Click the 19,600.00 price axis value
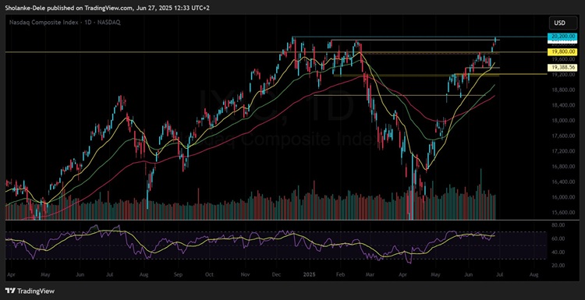 pos(564,59)
